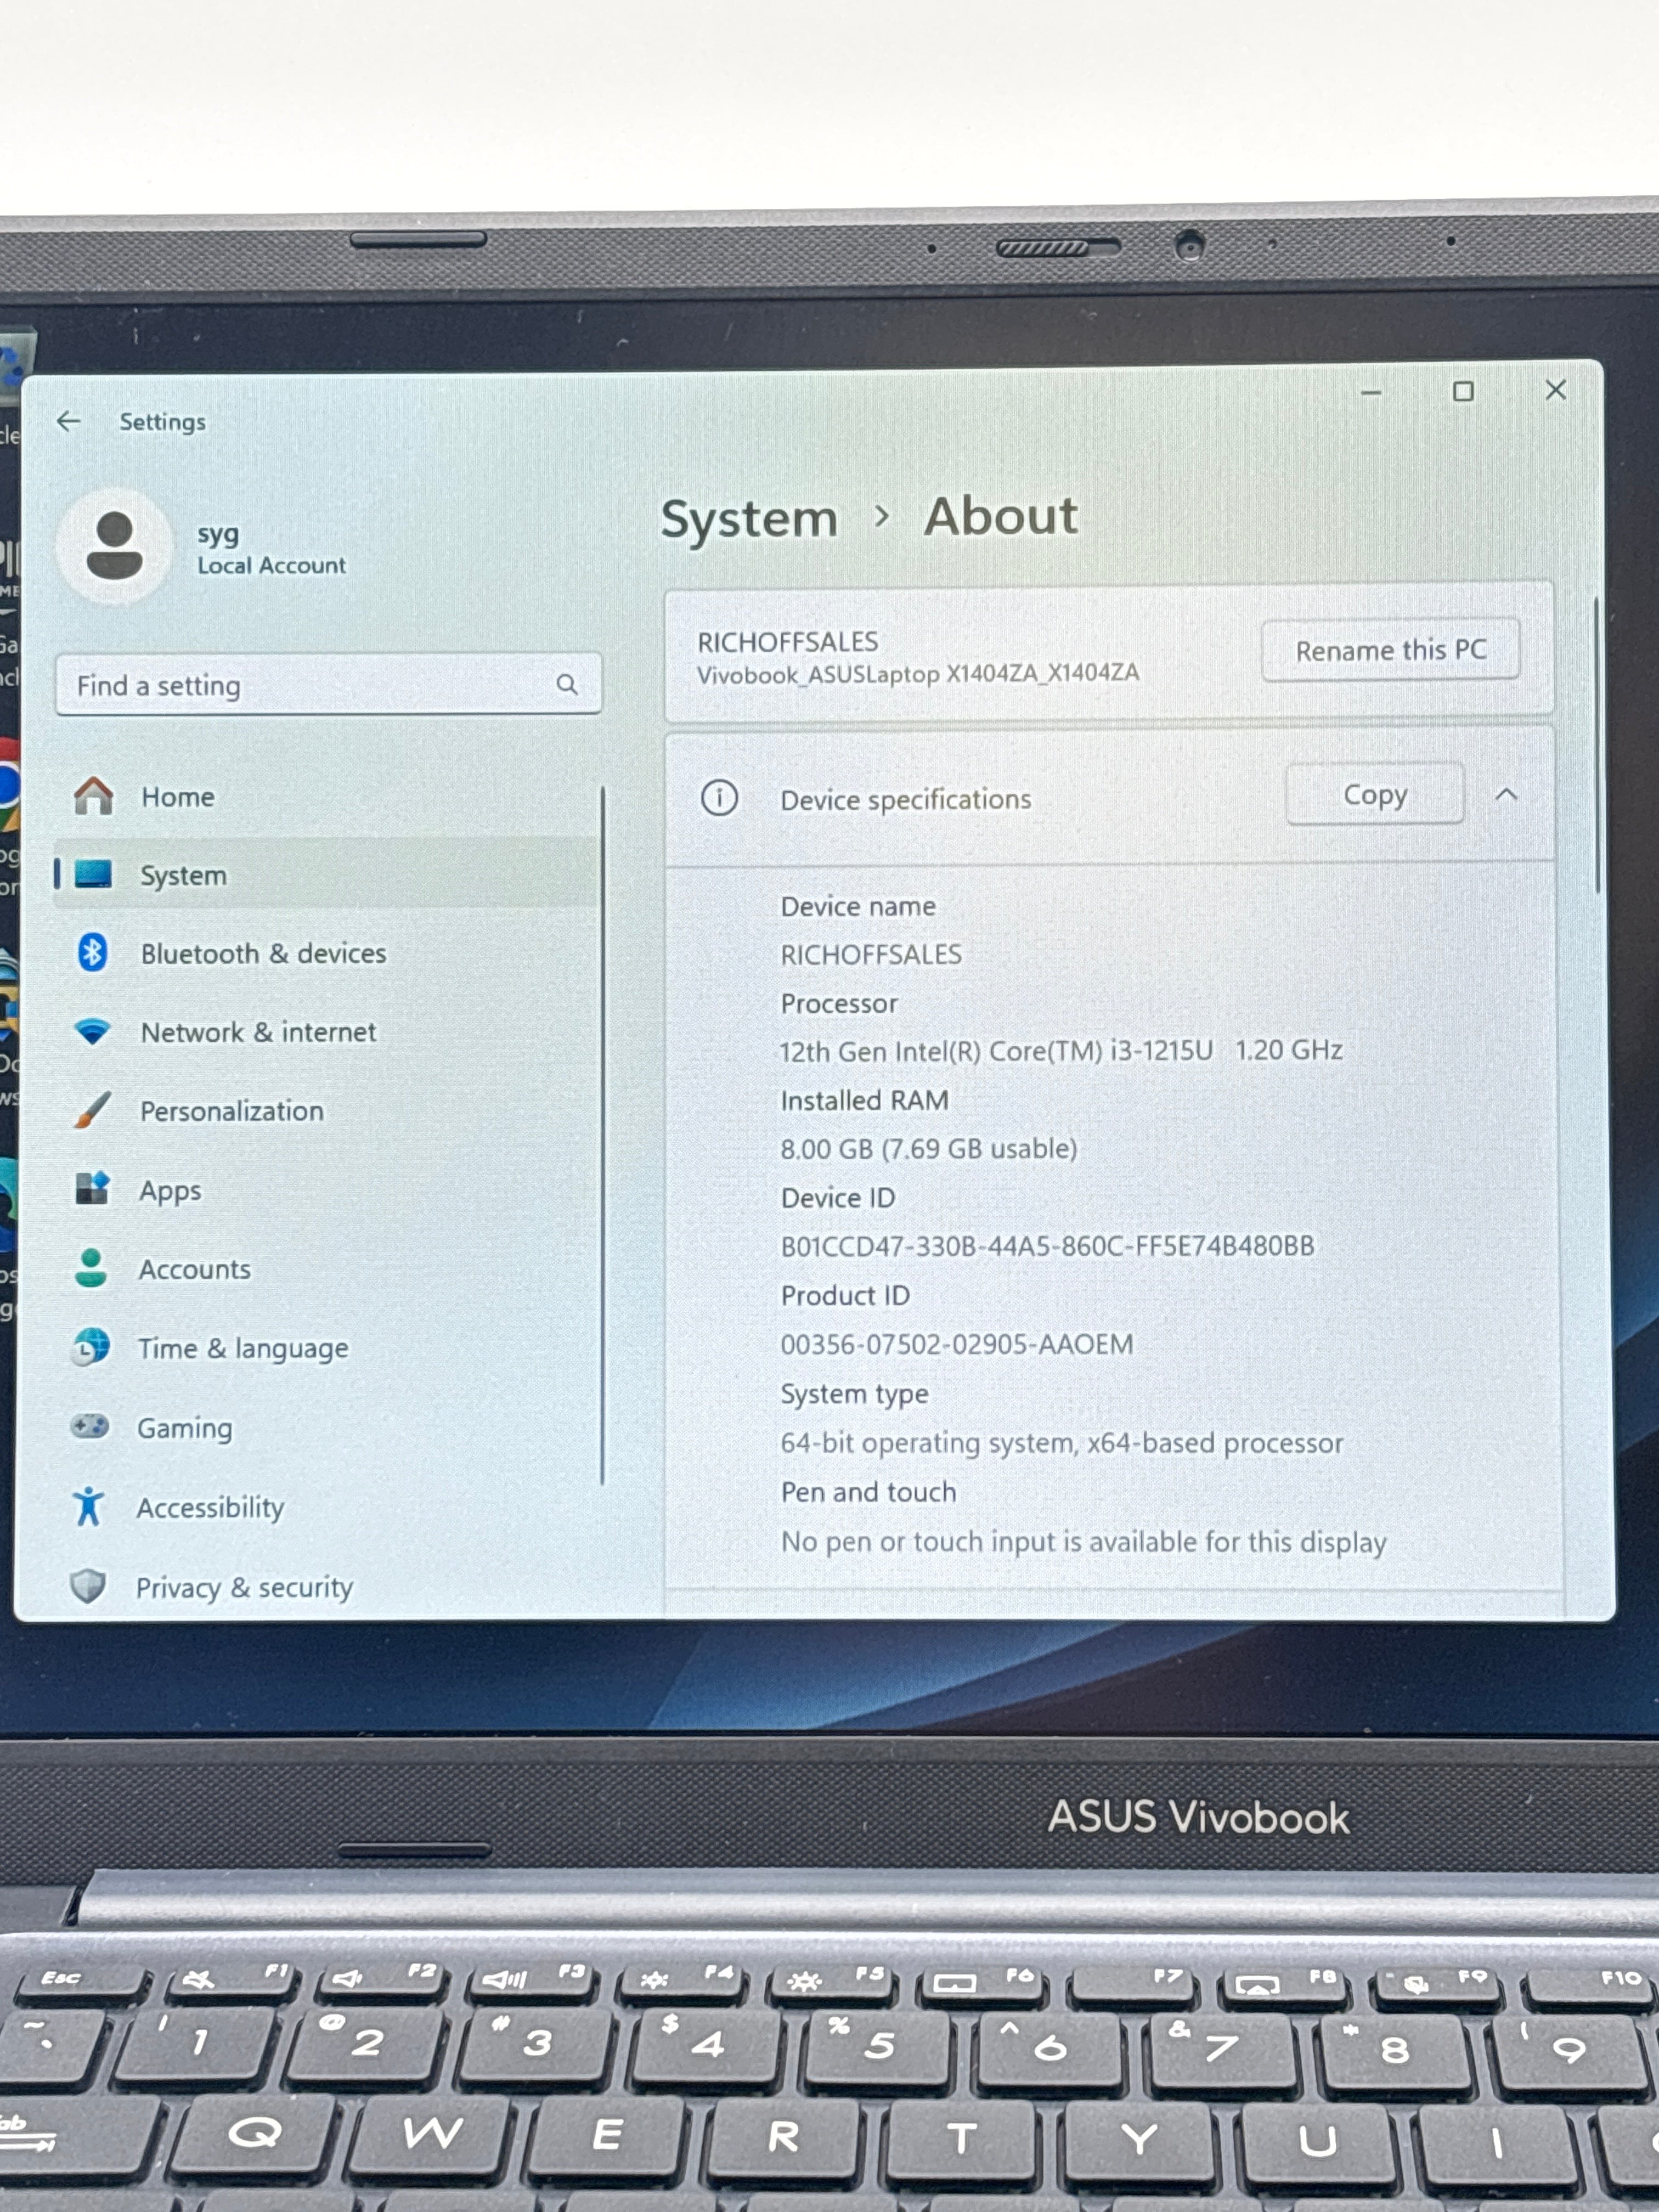The width and height of the screenshot is (1659, 2212).
Task: Click the System monitor icon
Action: (x=93, y=874)
